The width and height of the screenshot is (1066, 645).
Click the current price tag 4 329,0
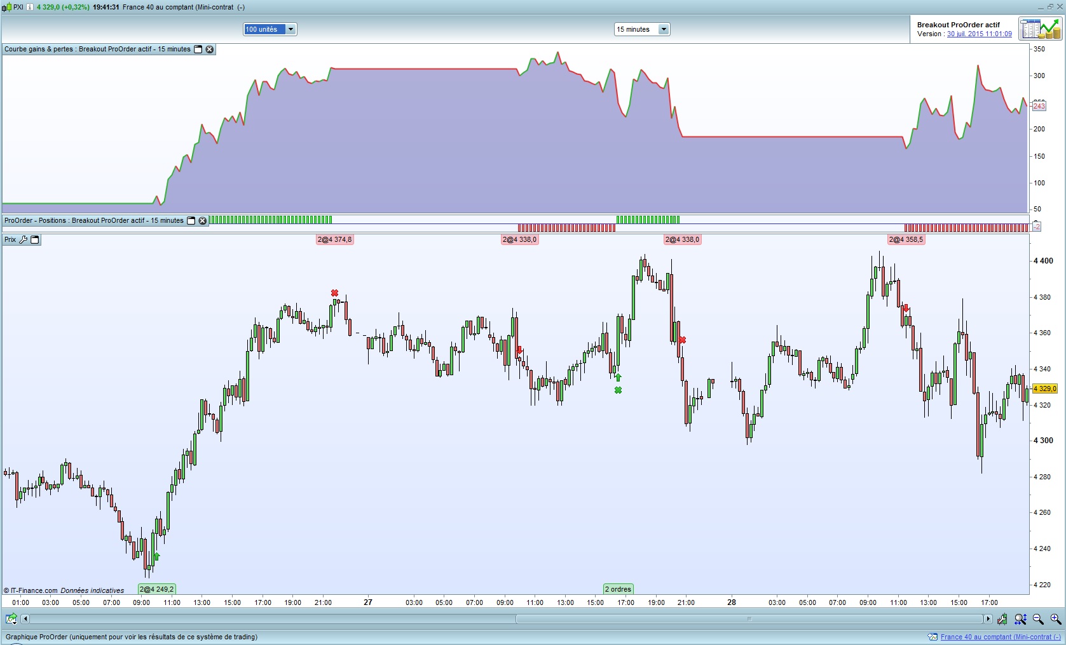(1045, 389)
